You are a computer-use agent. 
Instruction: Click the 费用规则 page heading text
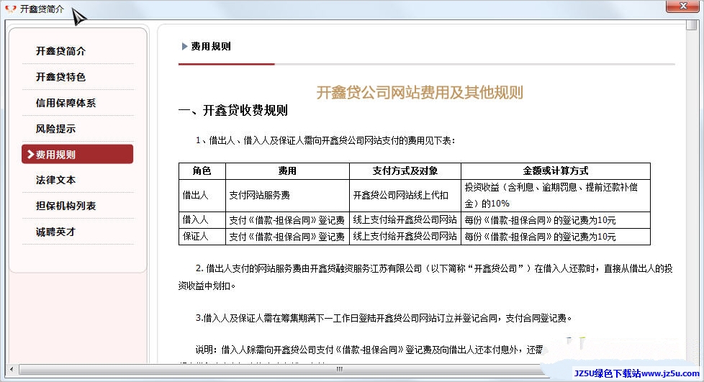[211, 46]
